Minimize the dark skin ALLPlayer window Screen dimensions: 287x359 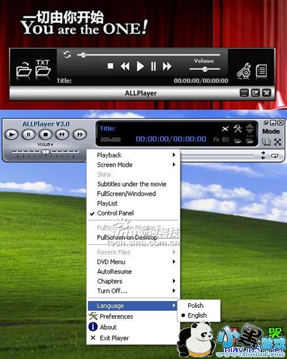tap(244, 93)
